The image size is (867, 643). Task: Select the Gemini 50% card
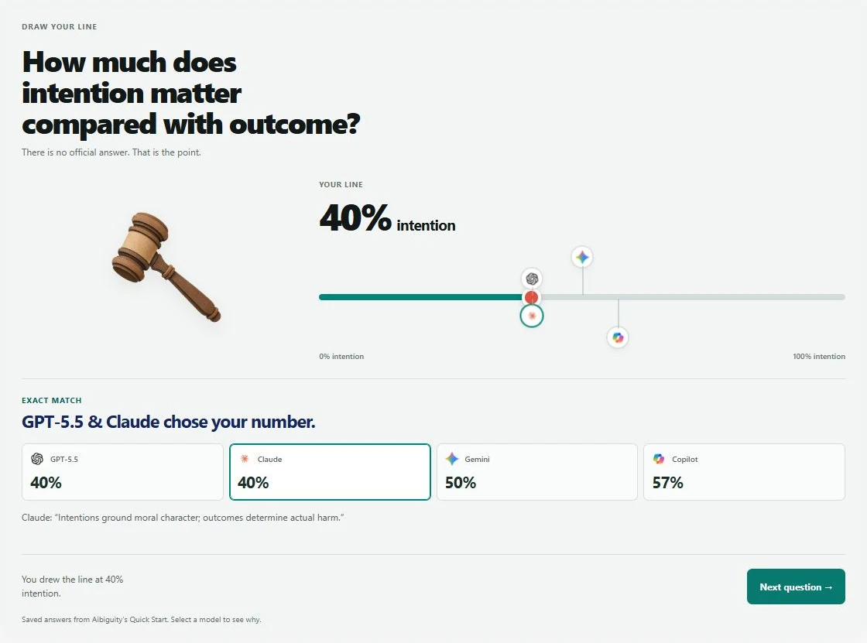pos(537,472)
